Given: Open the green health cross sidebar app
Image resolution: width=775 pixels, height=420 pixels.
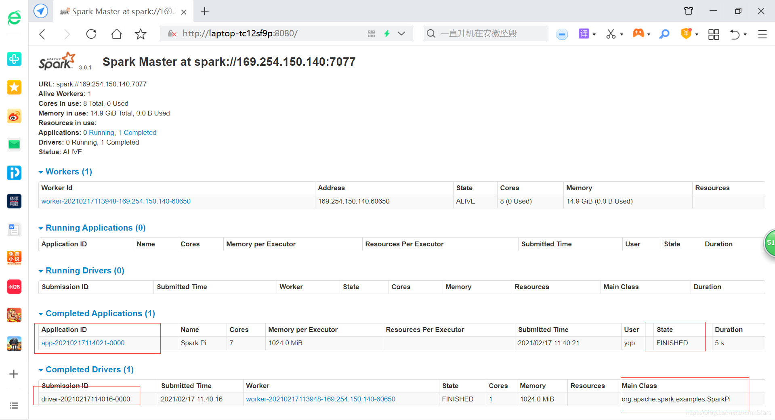Looking at the screenshot, I should point(14,59).
